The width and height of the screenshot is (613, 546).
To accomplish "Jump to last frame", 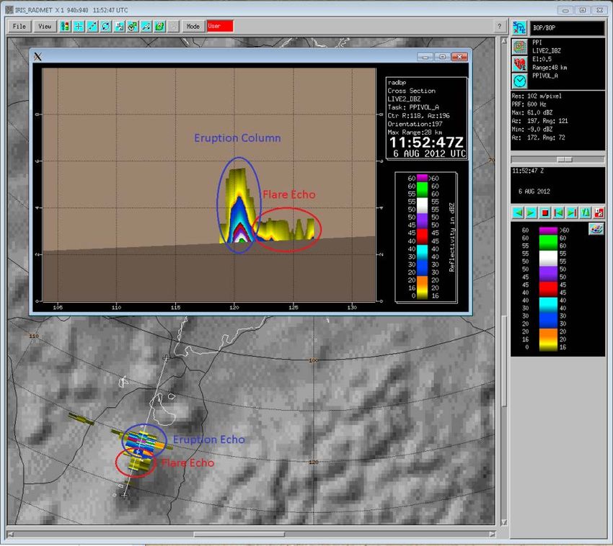I will (571, 212).
